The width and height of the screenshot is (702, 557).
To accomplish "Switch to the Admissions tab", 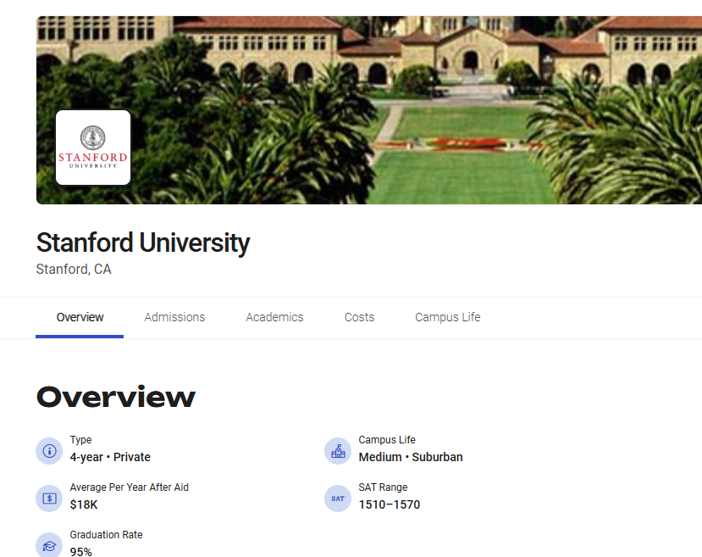I will coord(174,317).
